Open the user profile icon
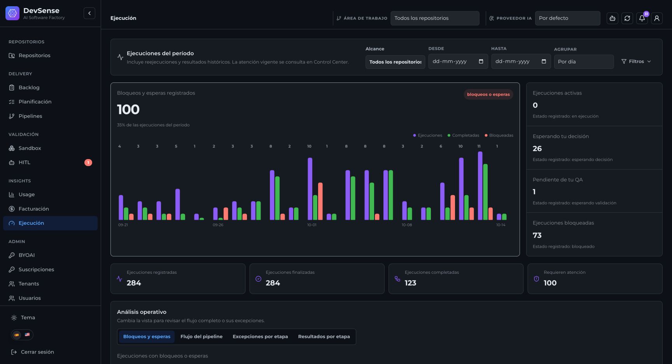 tap(657, 18)
